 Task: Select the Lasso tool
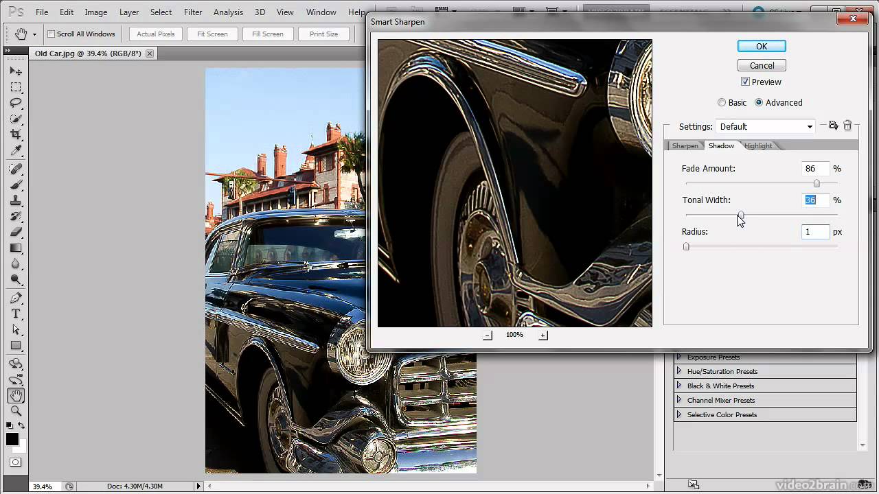[x=16, y=103]
